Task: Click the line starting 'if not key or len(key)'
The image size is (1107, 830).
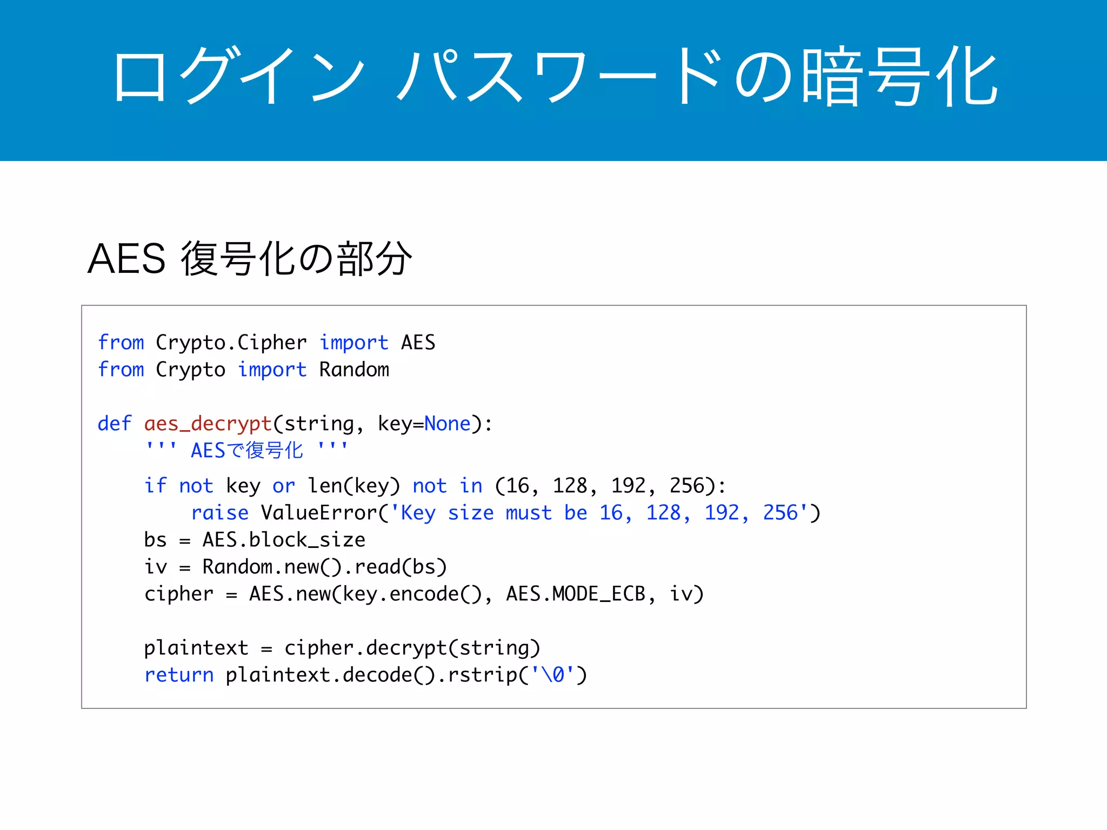Action: click(x=435, y=486)
